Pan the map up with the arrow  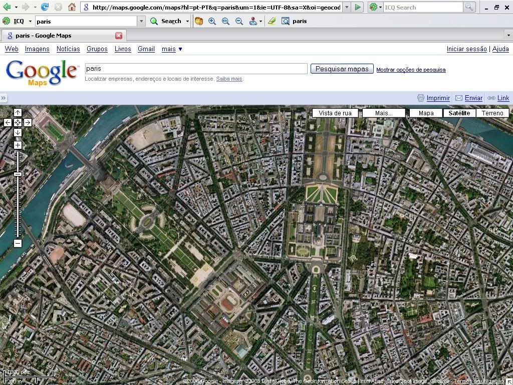(x=18, y=113)
